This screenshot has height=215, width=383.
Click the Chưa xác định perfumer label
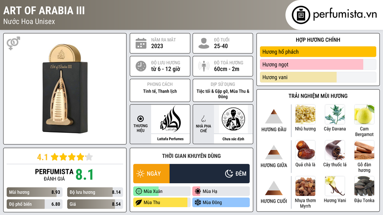click(x=233, y=139)
